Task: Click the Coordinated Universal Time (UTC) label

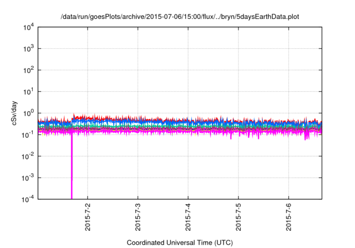Action: pyautogui.click(x=180, y=242)
